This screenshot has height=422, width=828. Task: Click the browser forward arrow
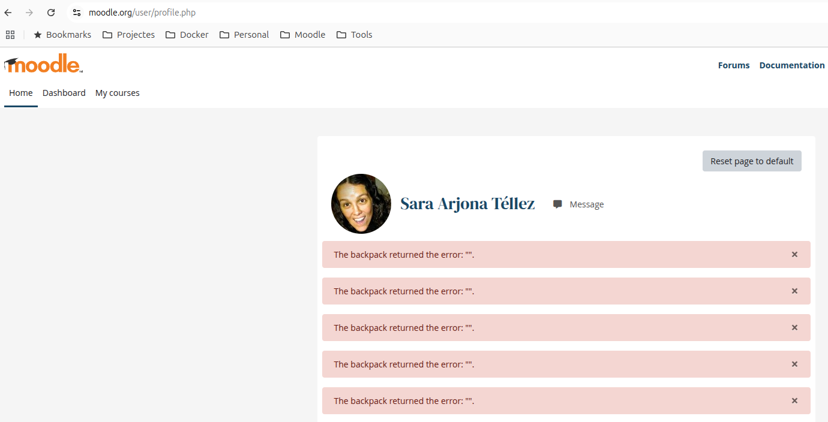(x=29, y=13)
